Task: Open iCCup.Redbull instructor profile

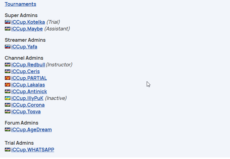Action: [x=28, y=65]
